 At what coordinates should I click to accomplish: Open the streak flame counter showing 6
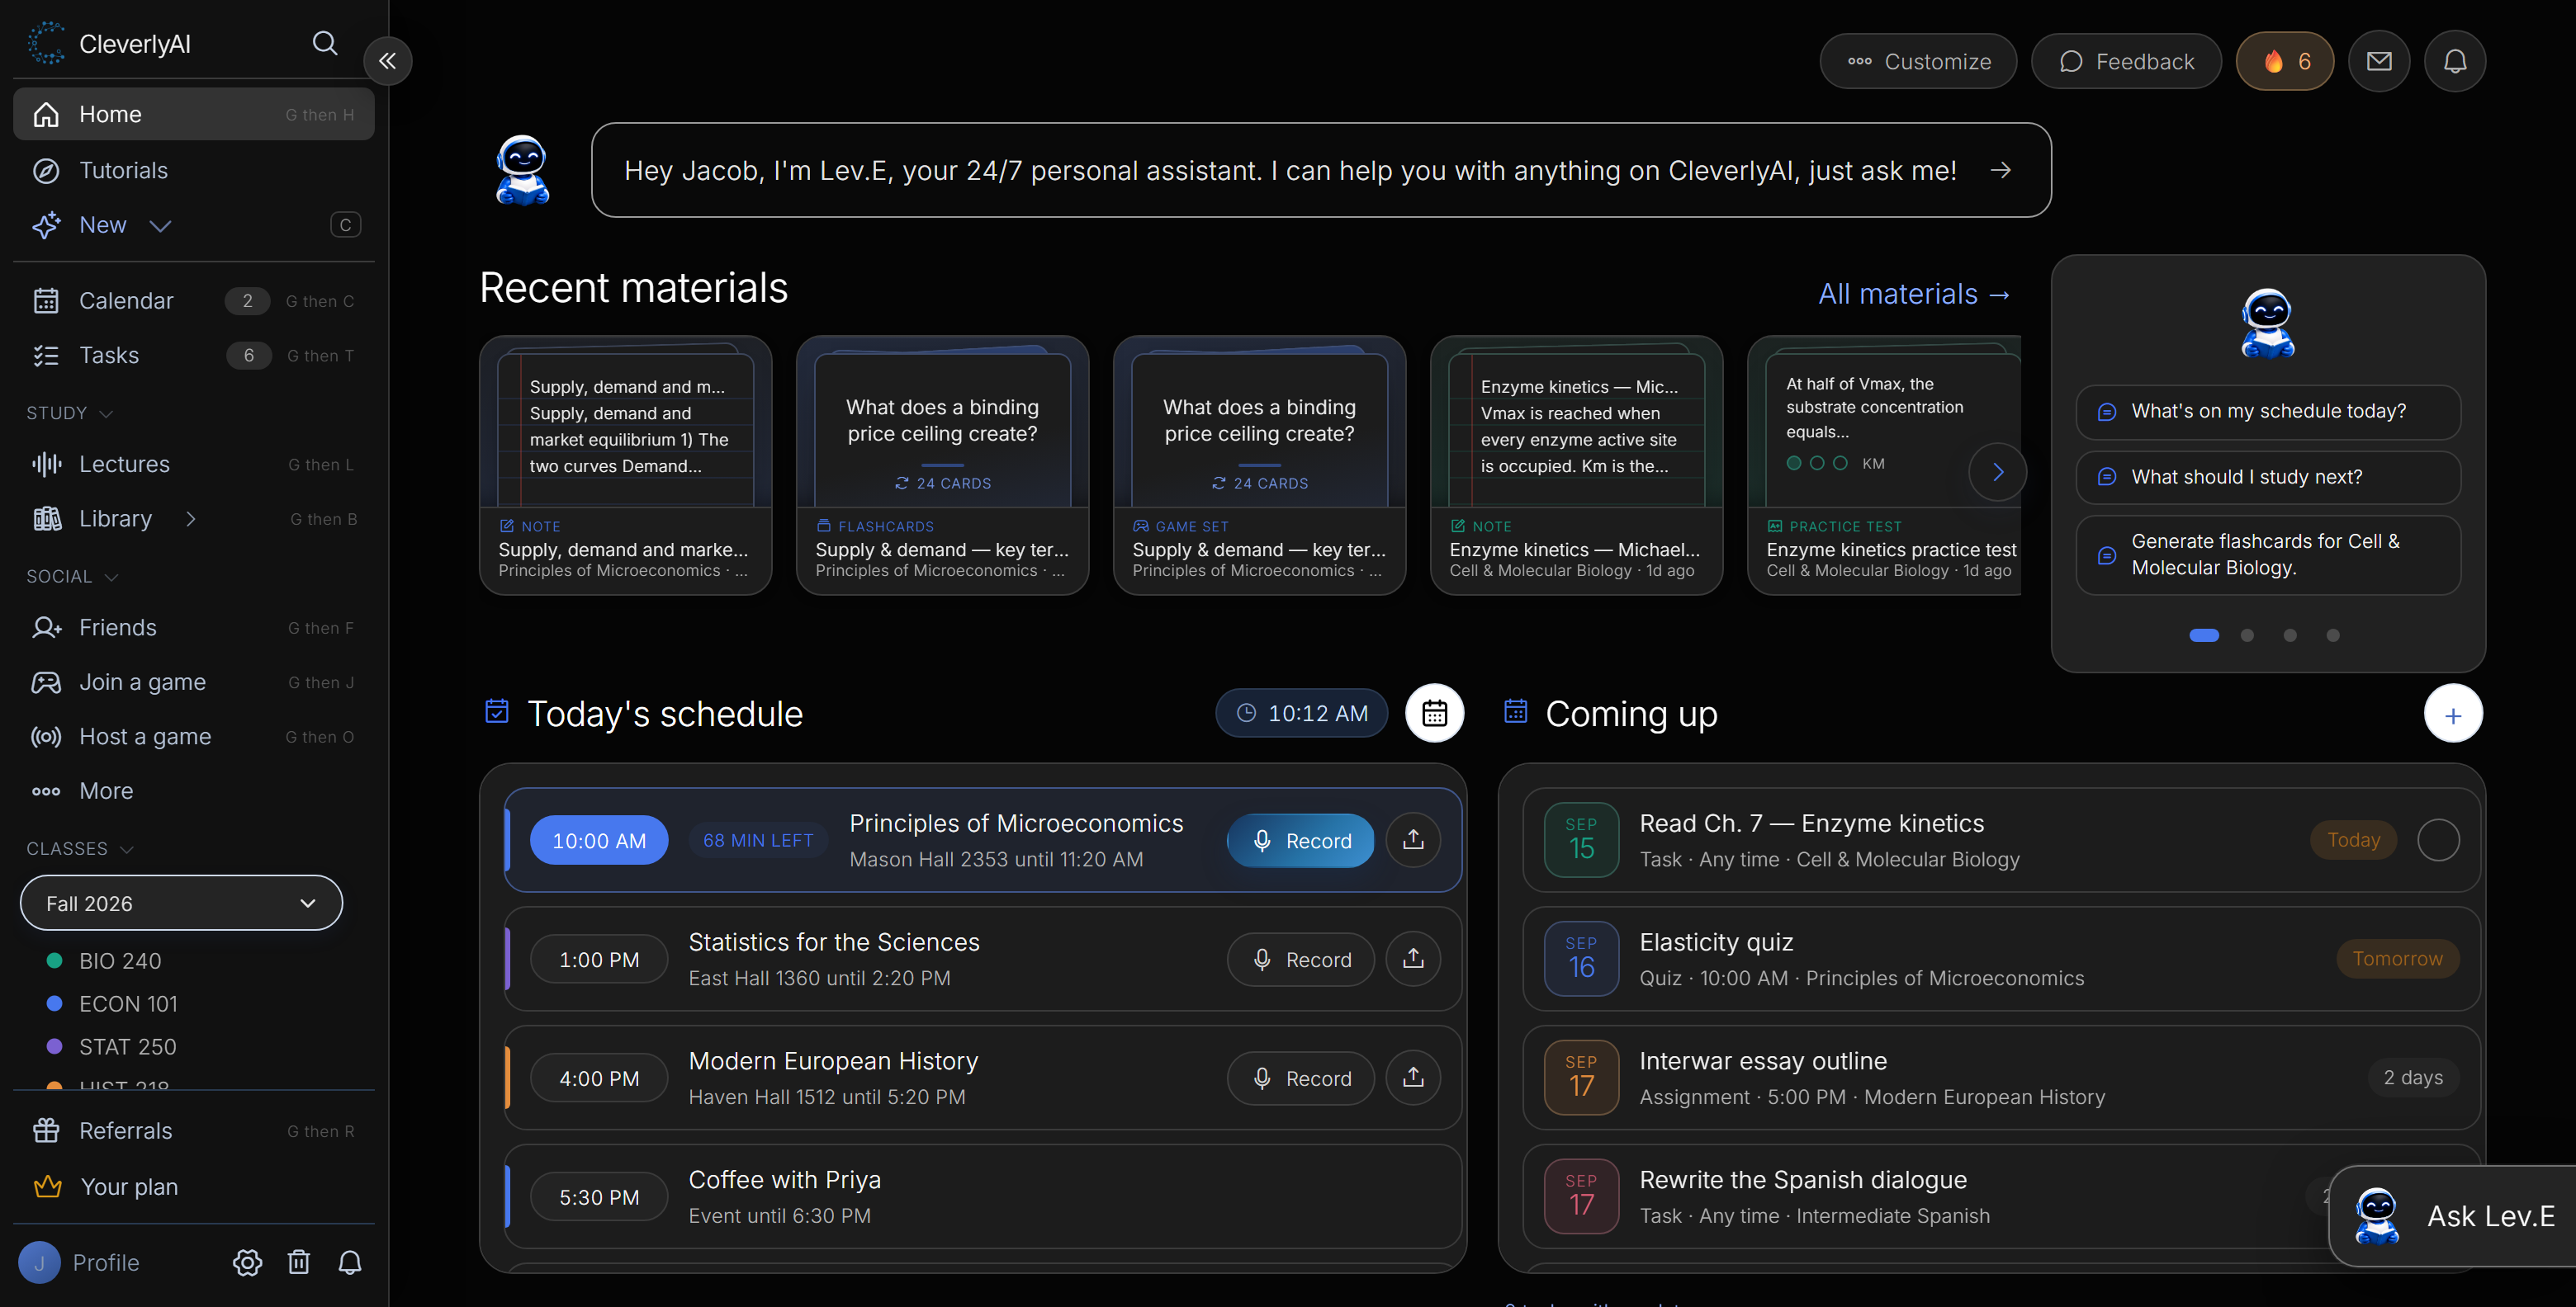pyautogui.click(x=2285, y=61)
